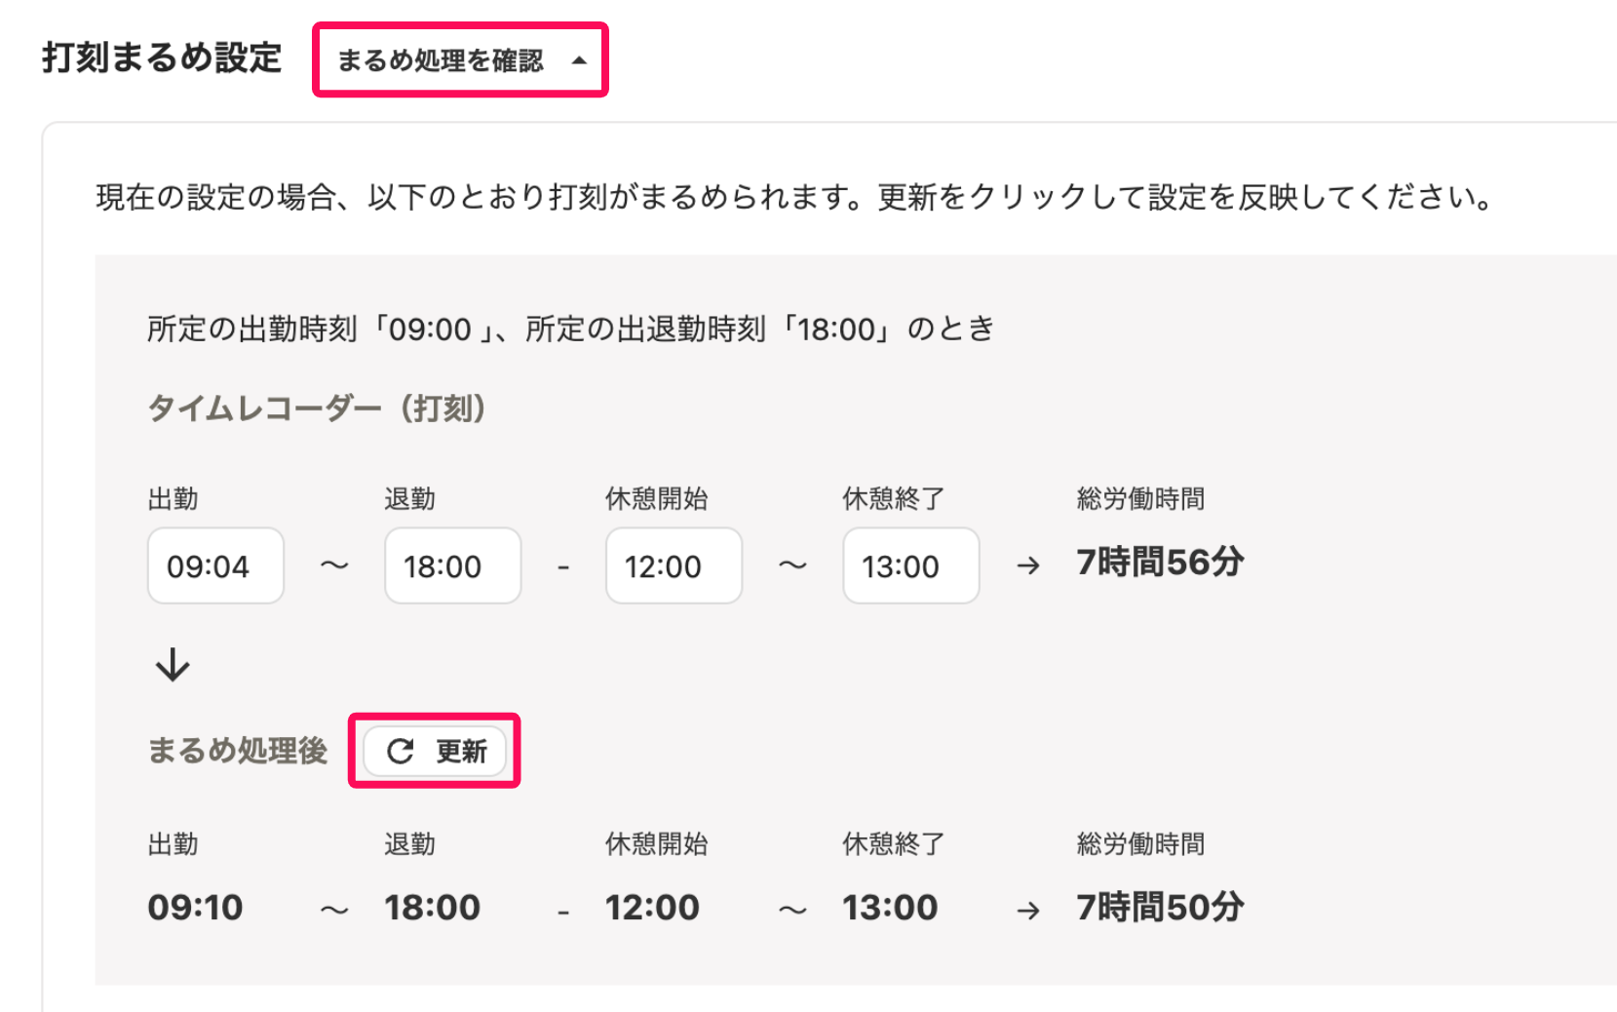
Task: Click the タイムレコーダー（打刻） section label
Action: click(317, 408)
